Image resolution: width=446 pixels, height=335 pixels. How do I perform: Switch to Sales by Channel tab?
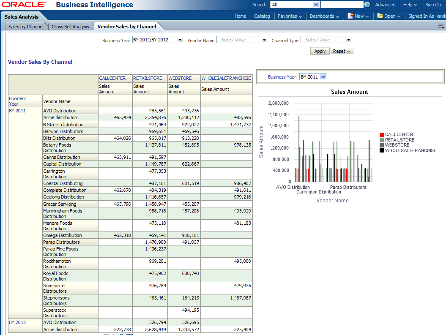[26, 27]
